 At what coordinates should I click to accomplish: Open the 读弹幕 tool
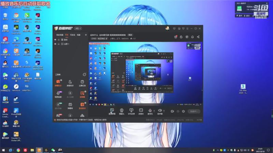pyautogui.click(x=82, y=95)
